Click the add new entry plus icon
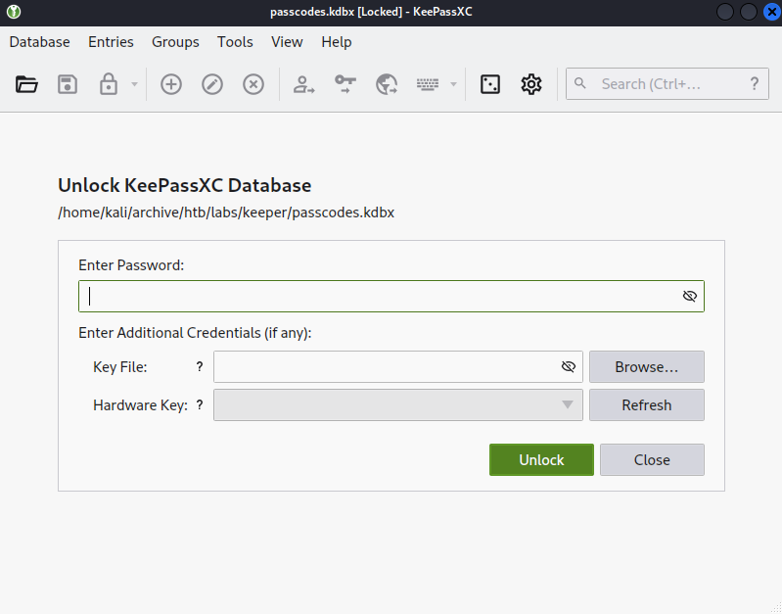782x614 pixels. click(171, 84)
